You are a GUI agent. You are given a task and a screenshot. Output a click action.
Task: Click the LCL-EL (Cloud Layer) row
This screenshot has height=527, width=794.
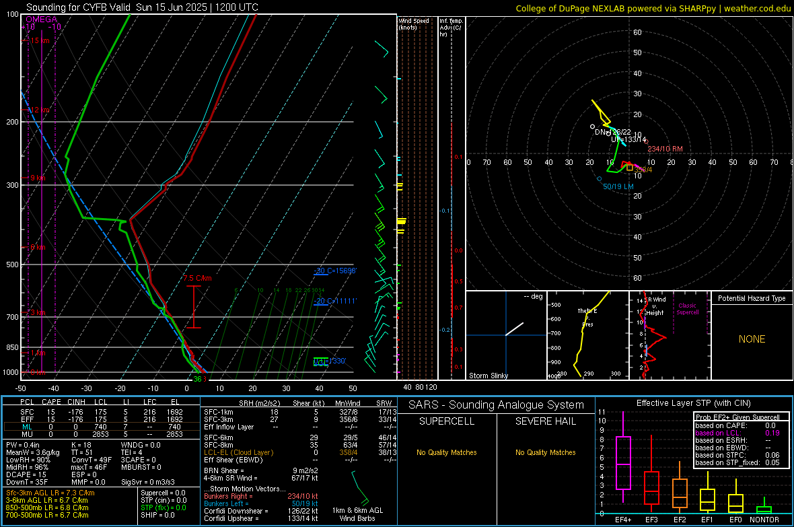coord(300,452)
